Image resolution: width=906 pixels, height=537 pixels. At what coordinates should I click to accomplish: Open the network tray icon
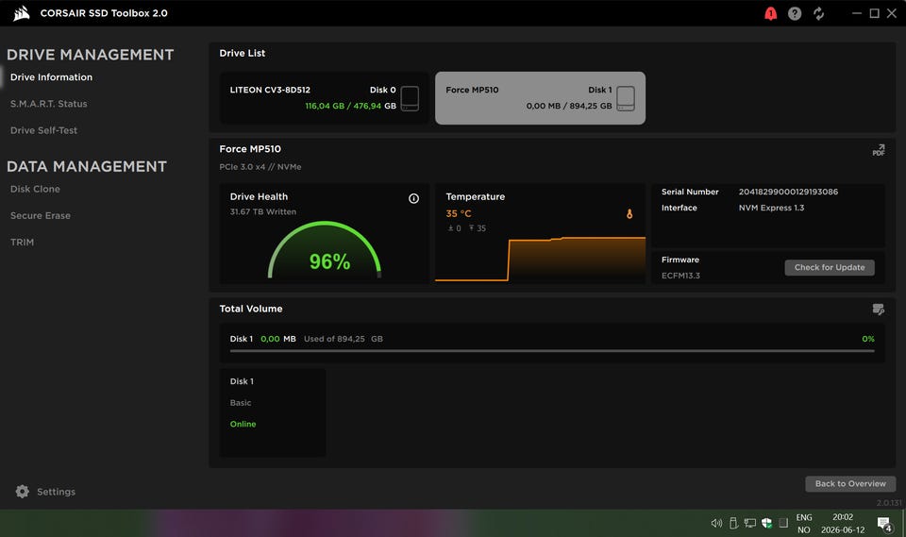[x=750, y=523]
